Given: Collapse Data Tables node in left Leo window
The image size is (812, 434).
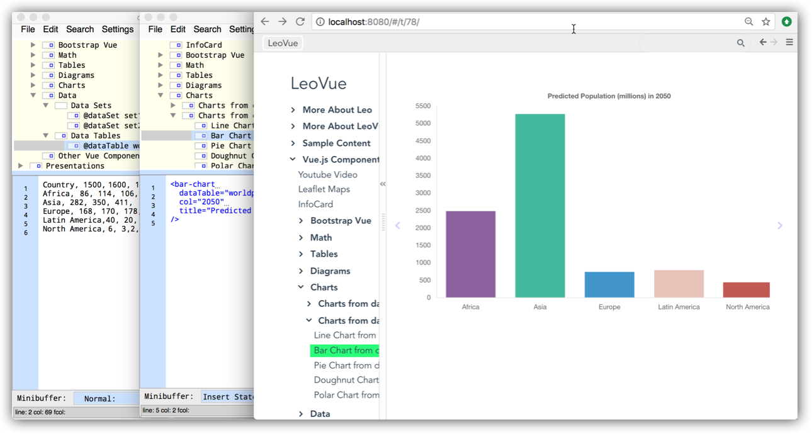Looking at the screenshot, I should (x=46, y=136).
